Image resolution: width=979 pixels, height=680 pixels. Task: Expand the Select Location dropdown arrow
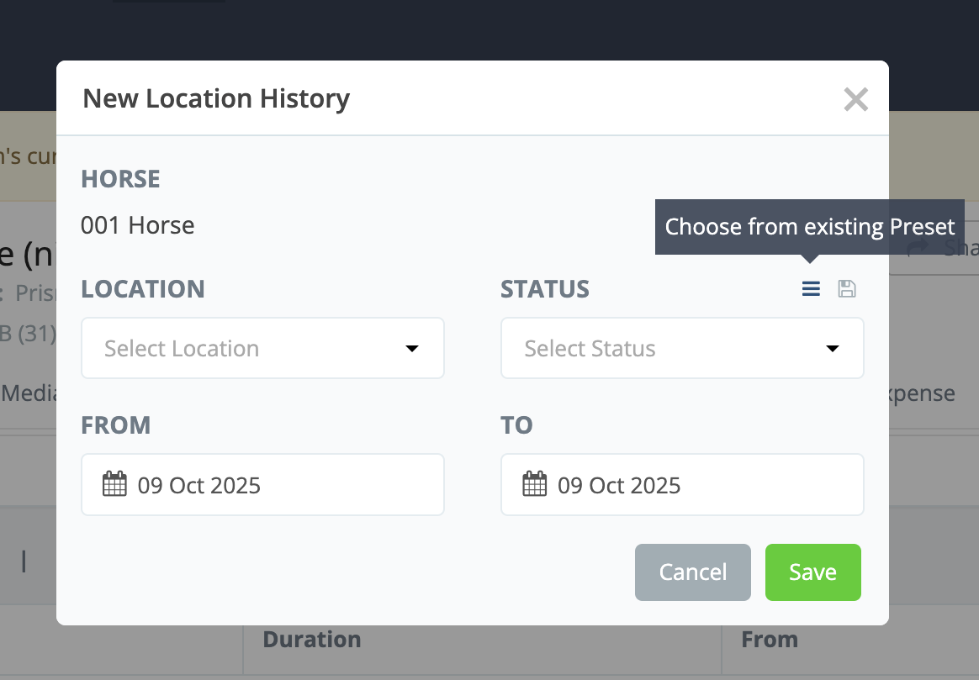tap(412, 349)
